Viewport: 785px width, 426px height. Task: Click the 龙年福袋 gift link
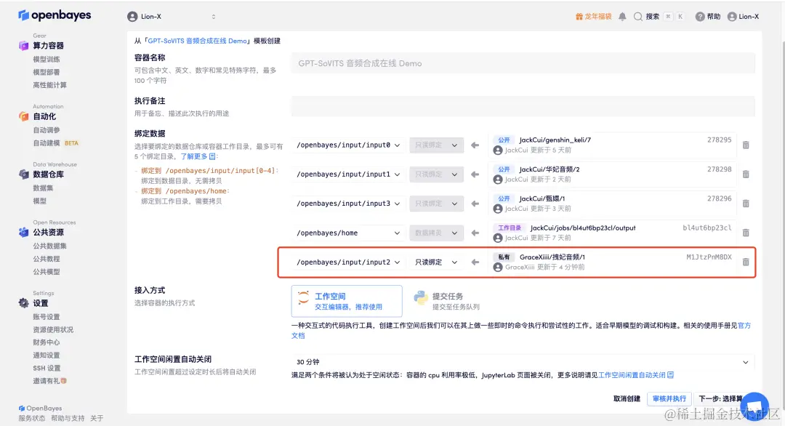click(593, 17)
